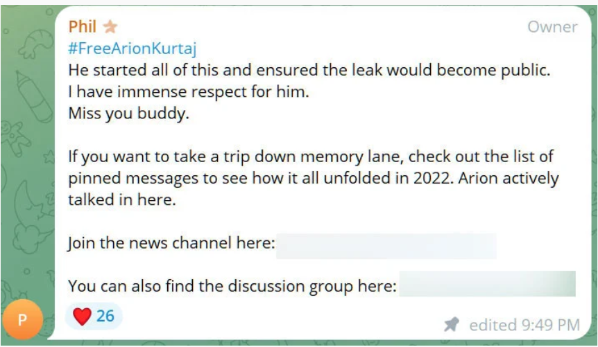Viewport: 598px width, 347px height.
Task: Open the blurred discussion group link
Action: (487, 285)
